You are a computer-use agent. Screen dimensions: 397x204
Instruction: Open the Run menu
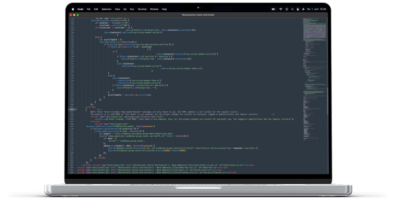tap(132, 9)
